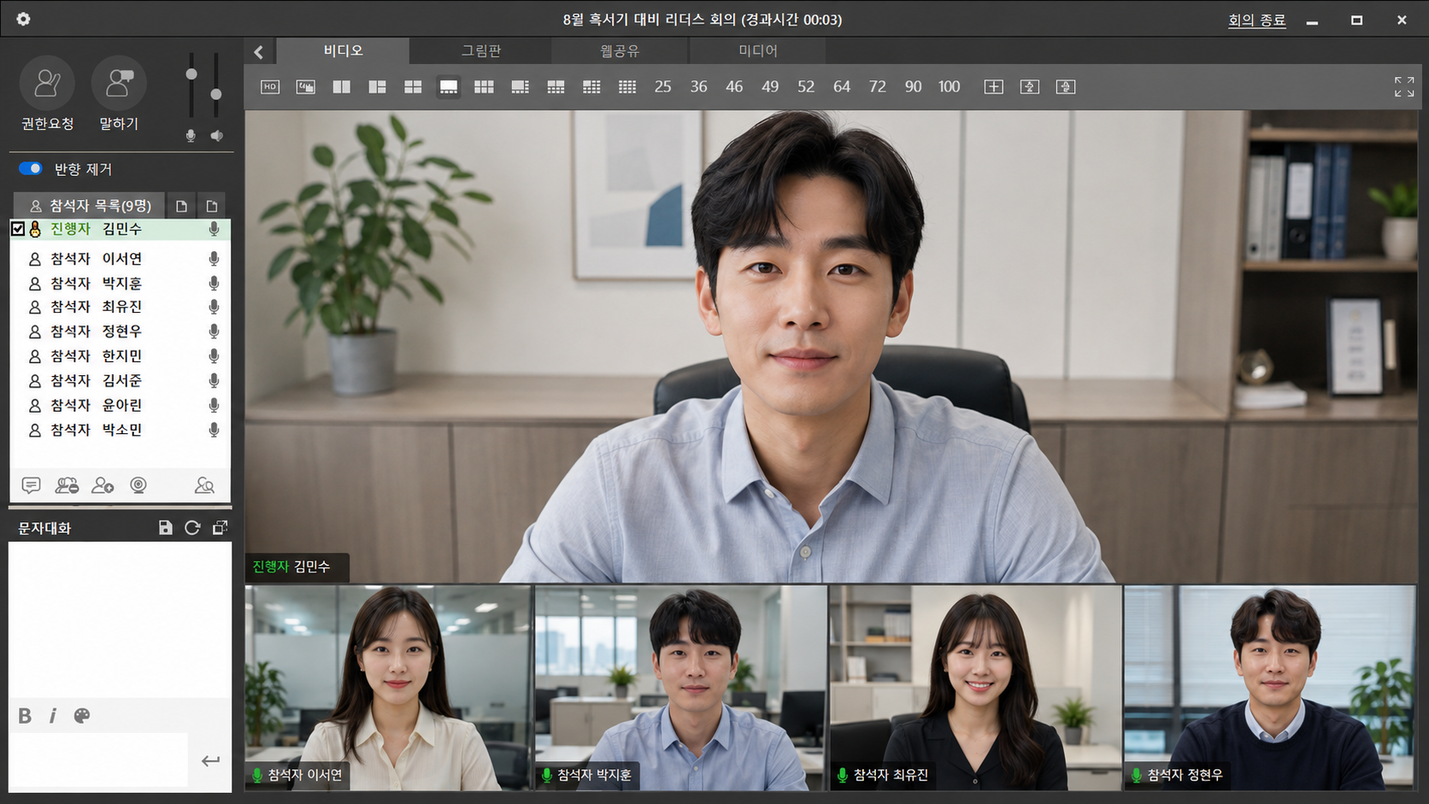
Task: Click the add attendee icon
Action: (x=103, y=485)
